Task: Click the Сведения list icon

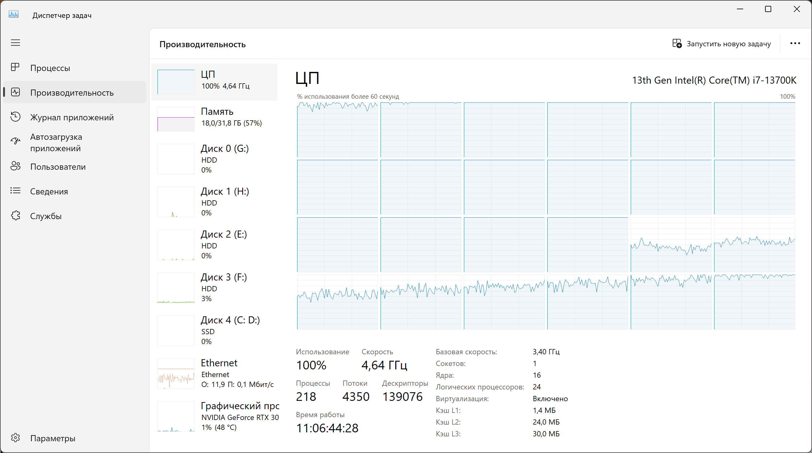Action: [15, 191]
